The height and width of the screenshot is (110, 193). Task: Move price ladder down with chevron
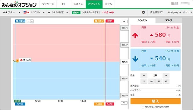124,103
